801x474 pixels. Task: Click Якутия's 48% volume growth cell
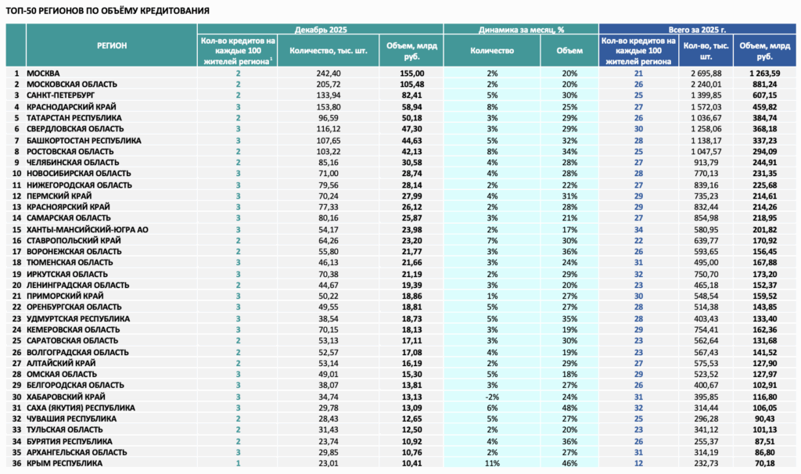(569, 408)
